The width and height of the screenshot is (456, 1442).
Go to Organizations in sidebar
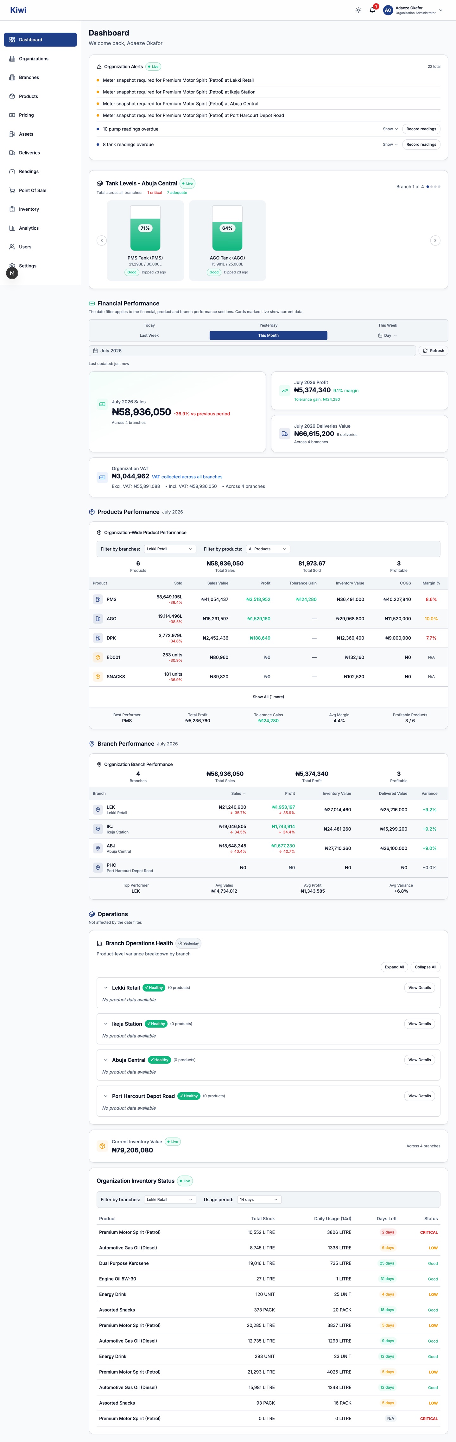[x=40, y=59]
